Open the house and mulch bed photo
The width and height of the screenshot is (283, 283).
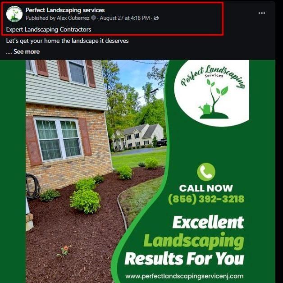point(96,171)
